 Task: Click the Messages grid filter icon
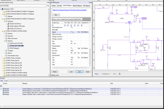1,86
